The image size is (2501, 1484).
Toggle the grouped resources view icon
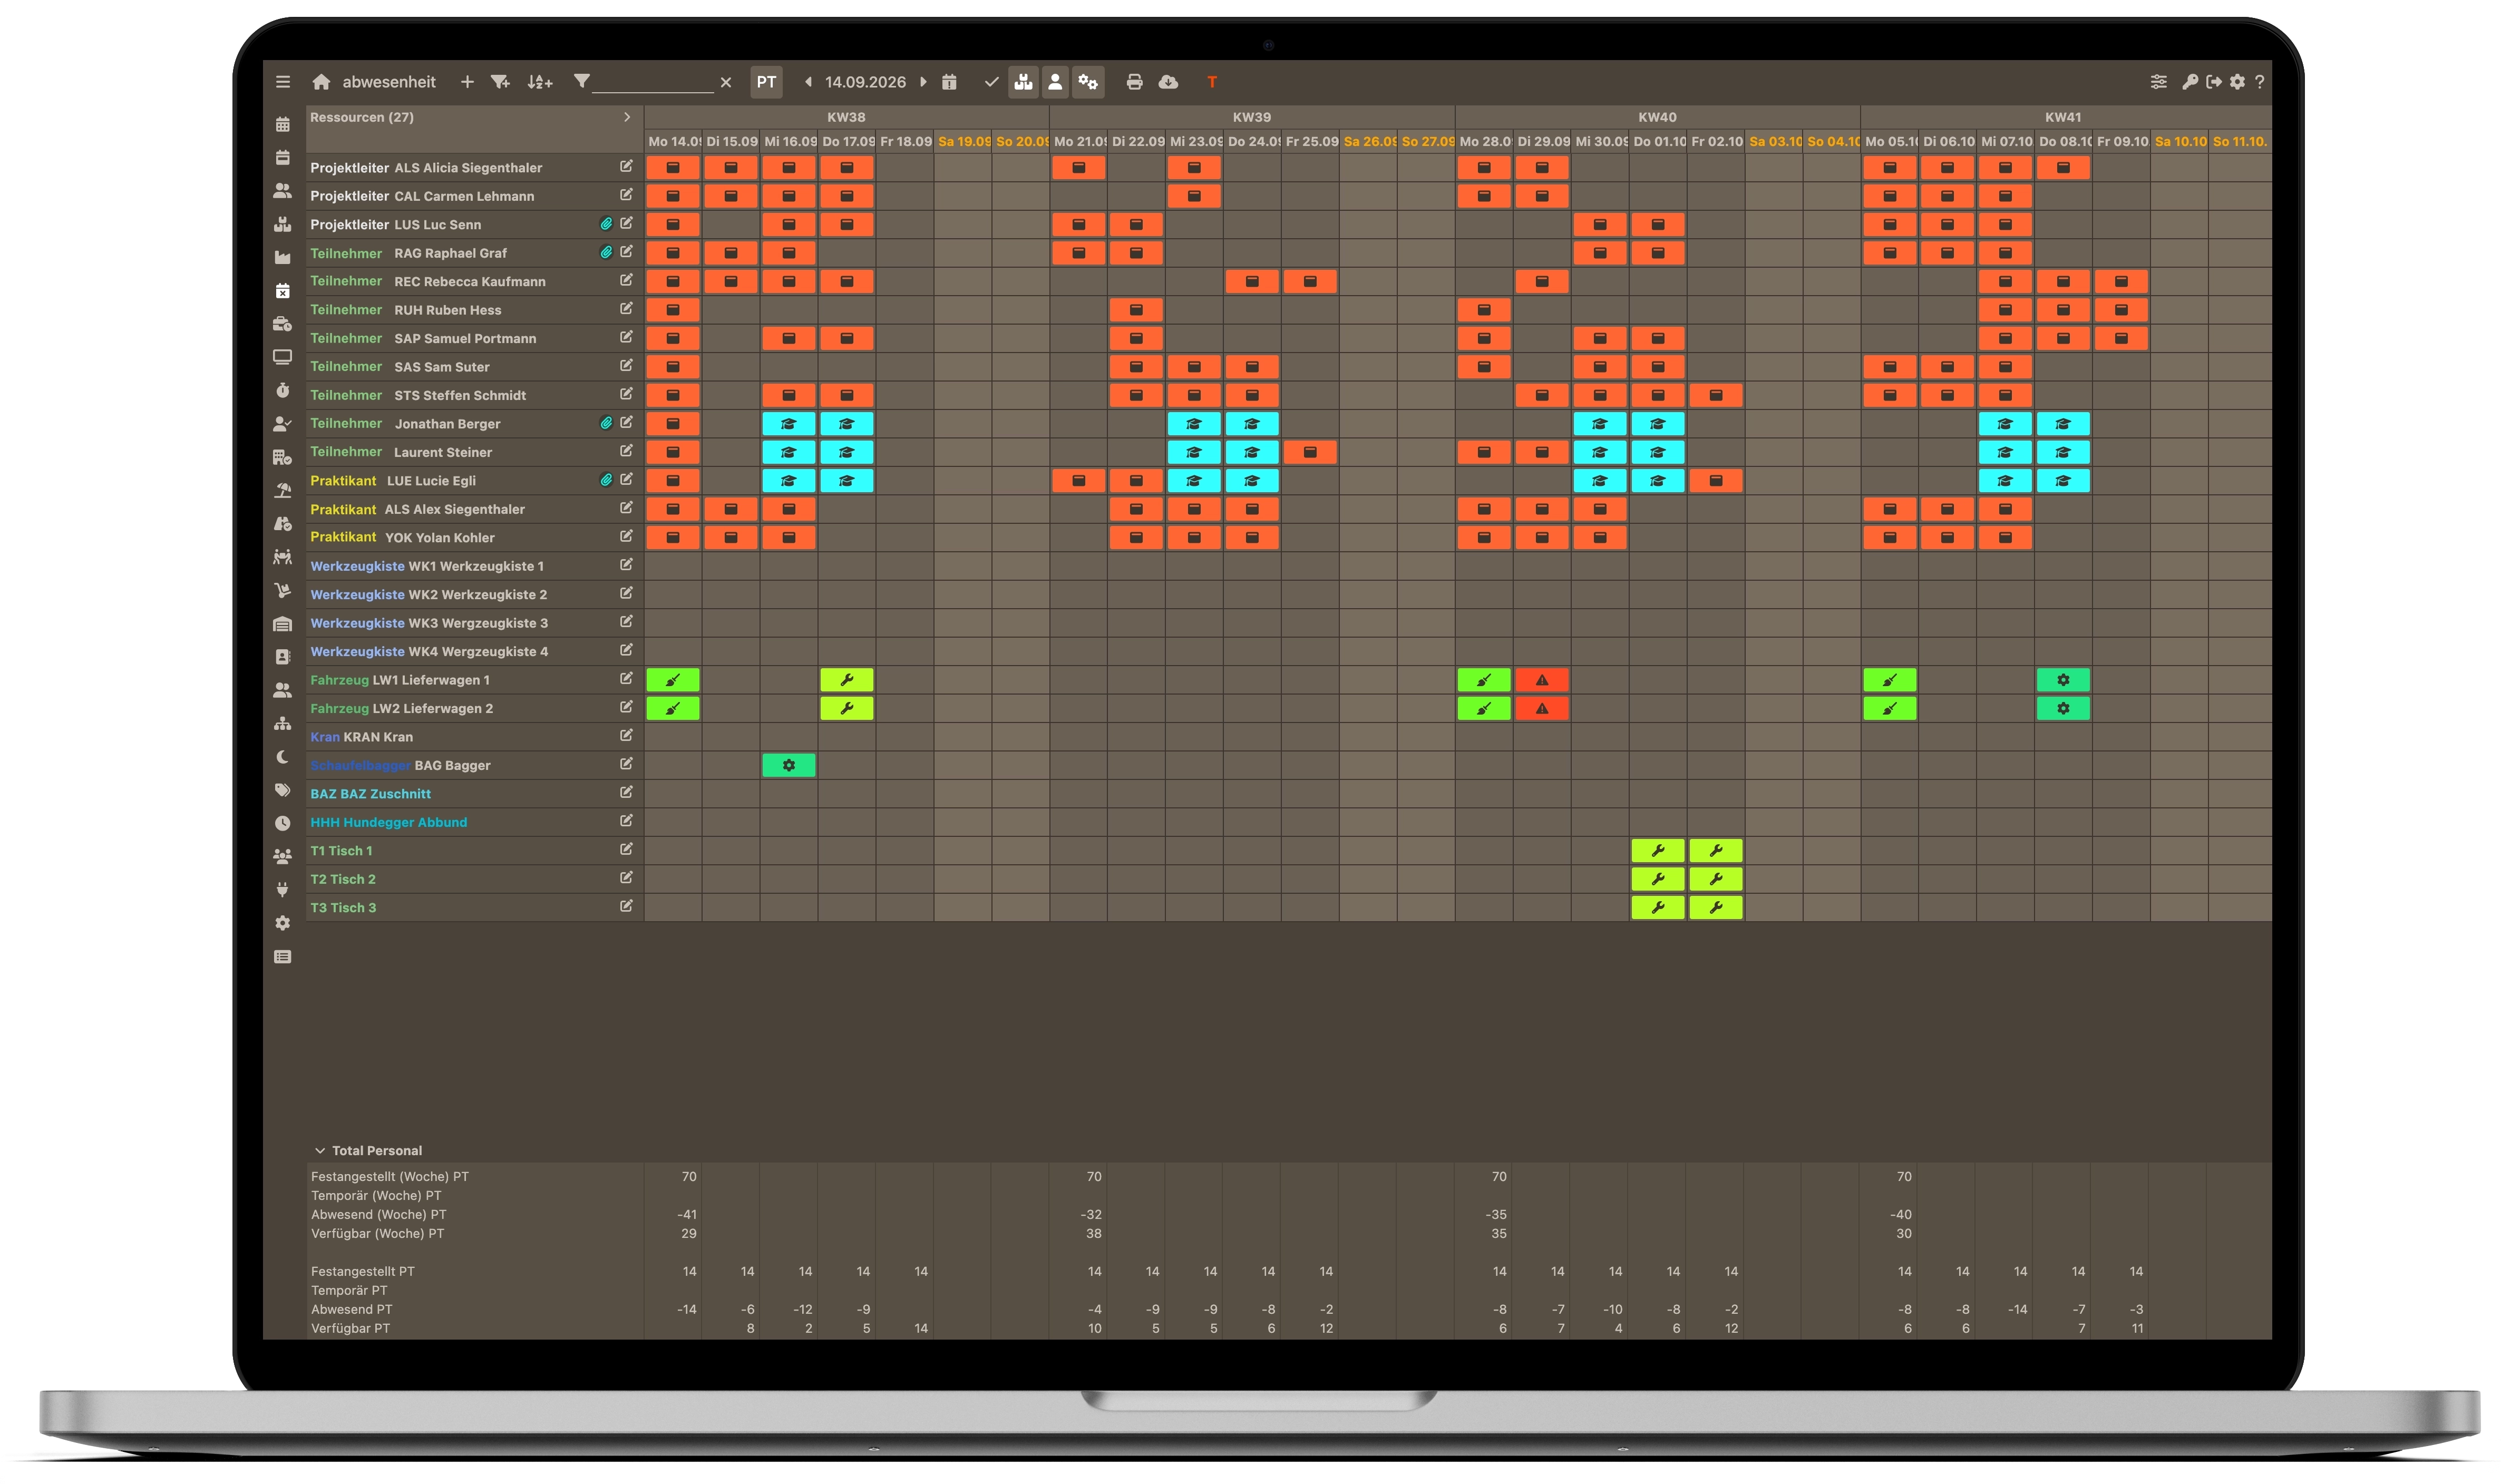pos(1023,82)
